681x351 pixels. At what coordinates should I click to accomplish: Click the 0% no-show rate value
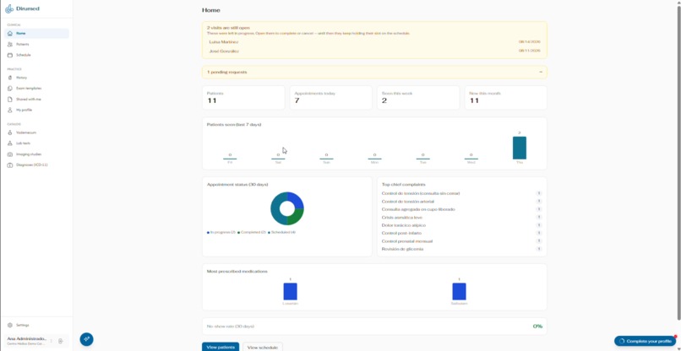pyautogui.click(x=537, y=327)
